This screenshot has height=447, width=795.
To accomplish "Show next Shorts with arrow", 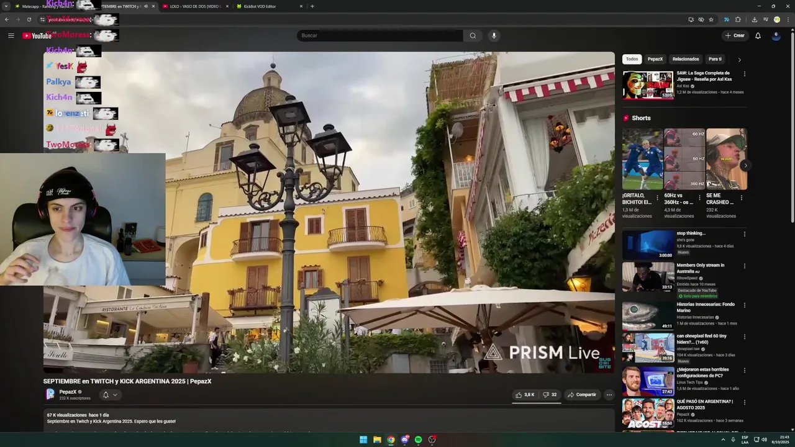I will pyautogui.click(x=745, y=165).
